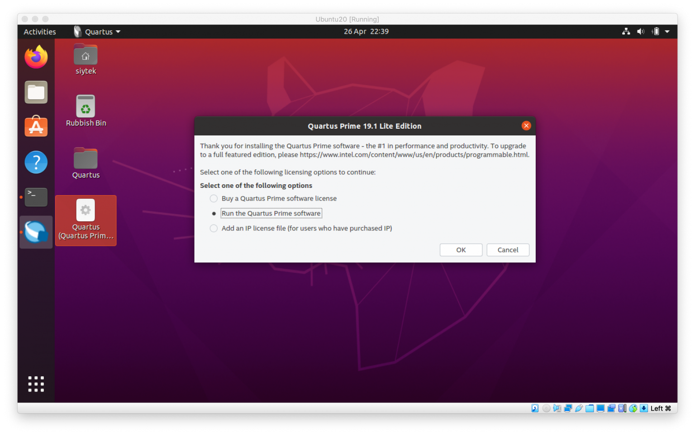This screenshot has height=435, width=695.
Task: Open the Files manager in dock
Action: click(x=36, y=92)
